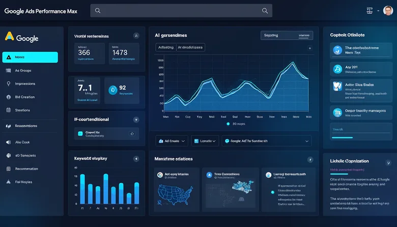This screenshot has width=397, height=227.
Task: Toggle the eye icon in IF-courtenditional row
Action: pos(132,134)
